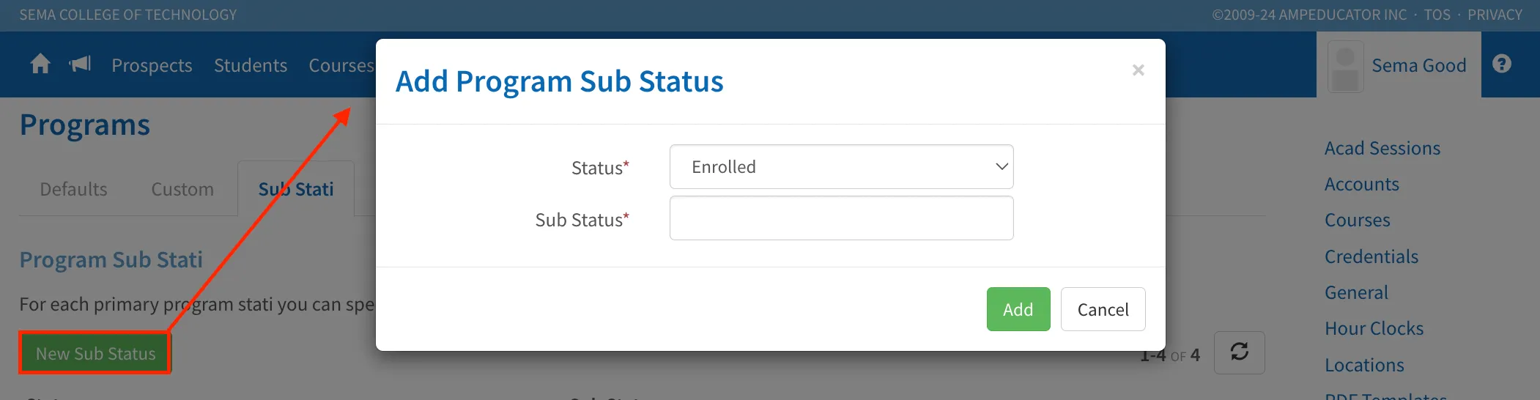Open the megaphone announcements icon
Screen dimensions: 1540x400
point(80,64)
